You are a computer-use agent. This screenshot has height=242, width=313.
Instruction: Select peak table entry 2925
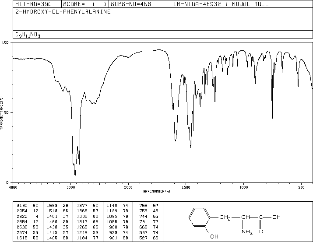point(22,216)
